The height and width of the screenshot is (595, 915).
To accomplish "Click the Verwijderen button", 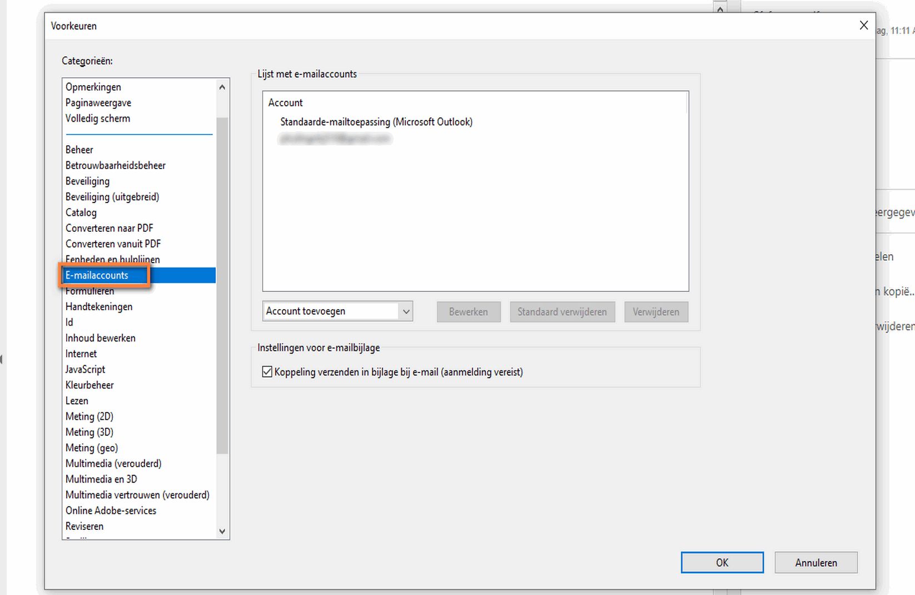I will click(656, 312).
